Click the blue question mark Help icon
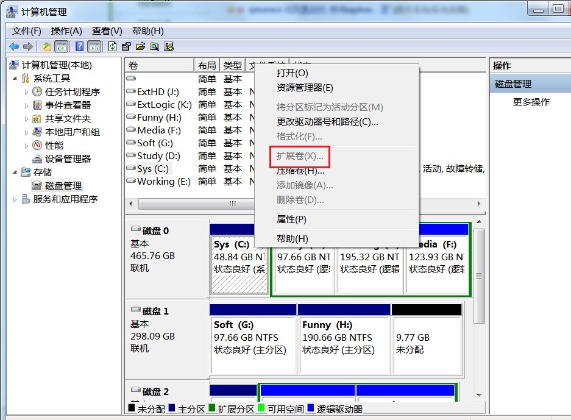The width and height of the screenshot is (571, 420). coord(79,46)
